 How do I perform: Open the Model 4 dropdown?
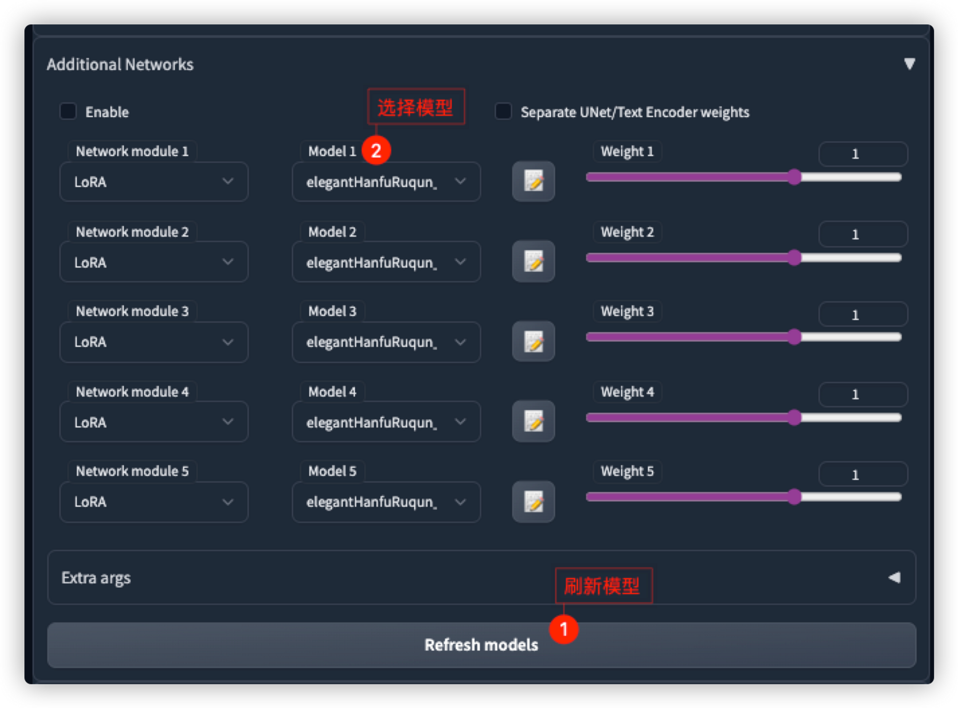[386, 422]
